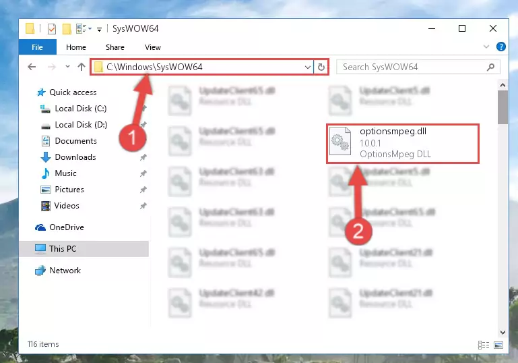Click the address bar path C:\Windows\SysWOW64
The width and height of the screenshot is (518, 363).
pyautogui.click(x=154, y=67)
